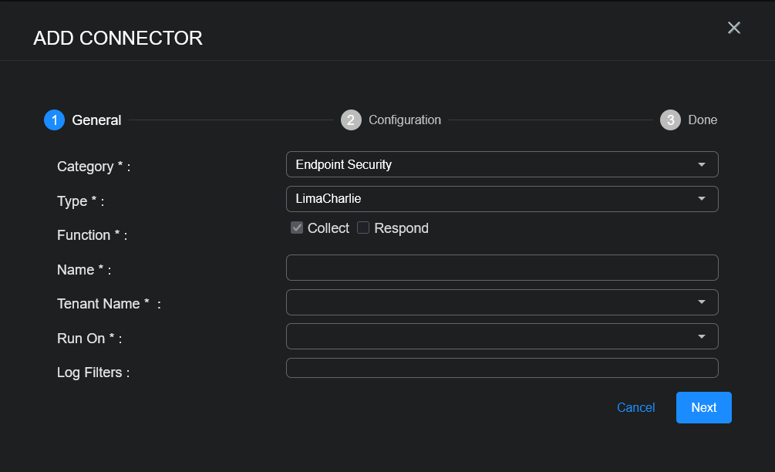Click the step 3 circle icon
This screenshot has height=472, width=775.
[x=670, y=120]
